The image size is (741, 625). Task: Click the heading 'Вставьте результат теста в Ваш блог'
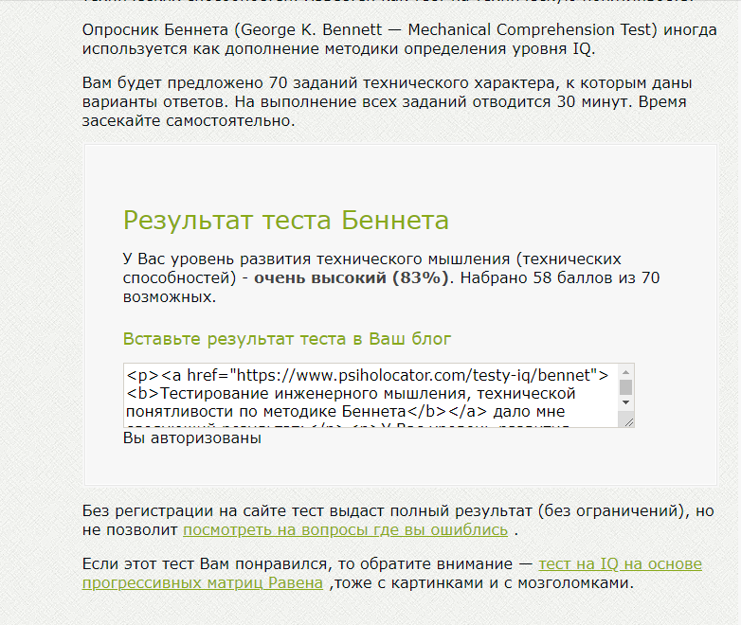click(x=287, y=339)
